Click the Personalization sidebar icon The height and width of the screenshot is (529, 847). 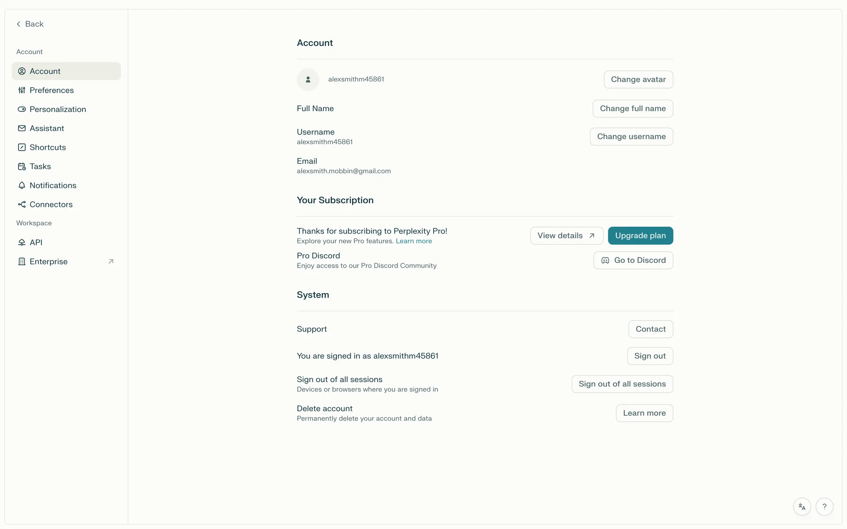pyautogui.click(x=22, y=109)
